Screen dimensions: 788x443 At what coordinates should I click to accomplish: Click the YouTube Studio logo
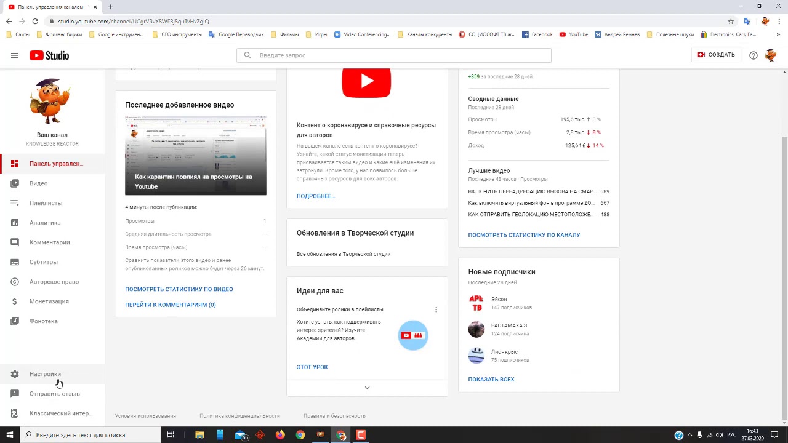[x=49, y=55]
